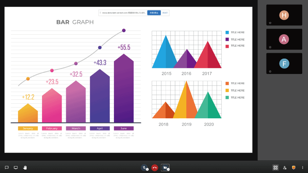Click the BAR GRAPH title

(75, 22)
